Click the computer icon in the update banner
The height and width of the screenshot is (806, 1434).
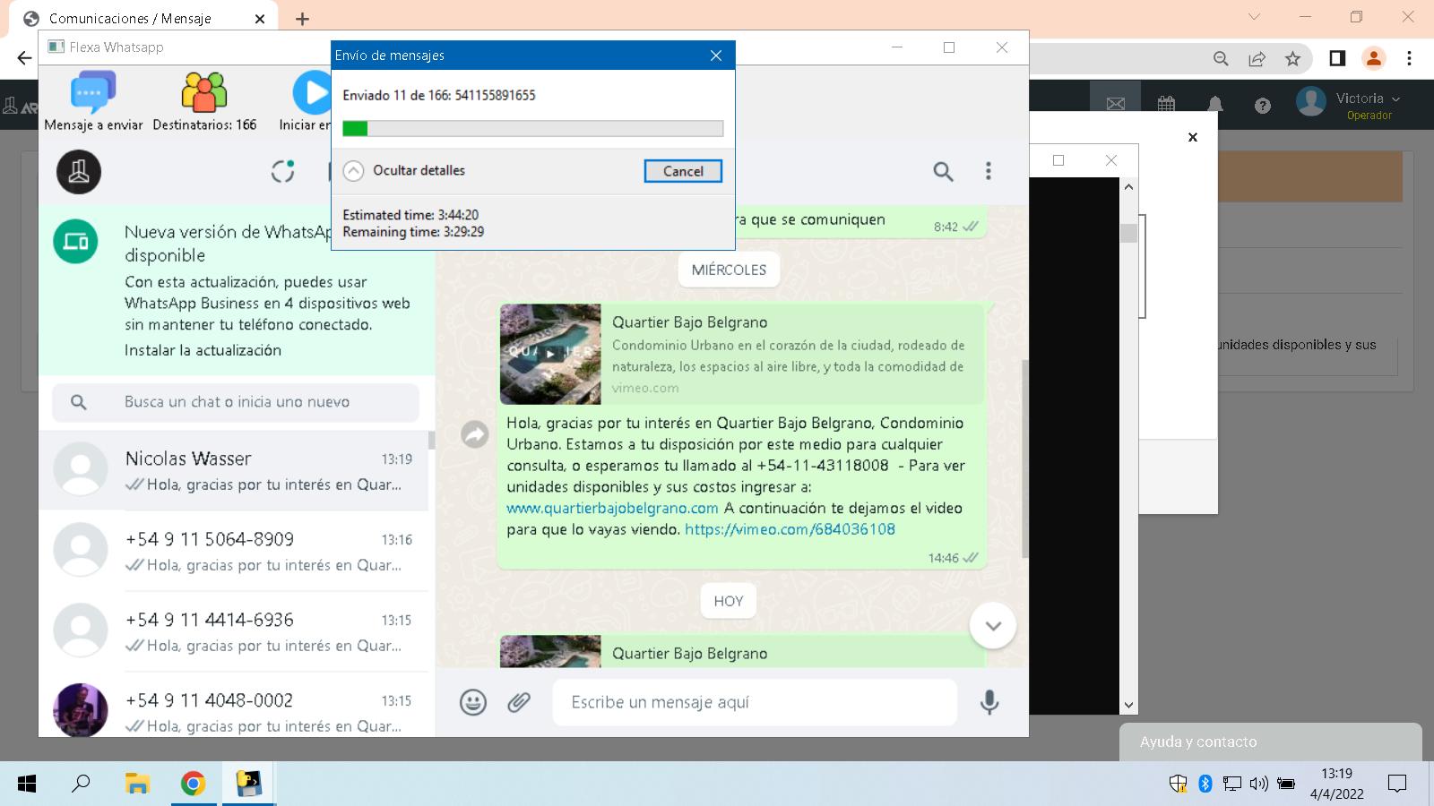pos(75,242)
